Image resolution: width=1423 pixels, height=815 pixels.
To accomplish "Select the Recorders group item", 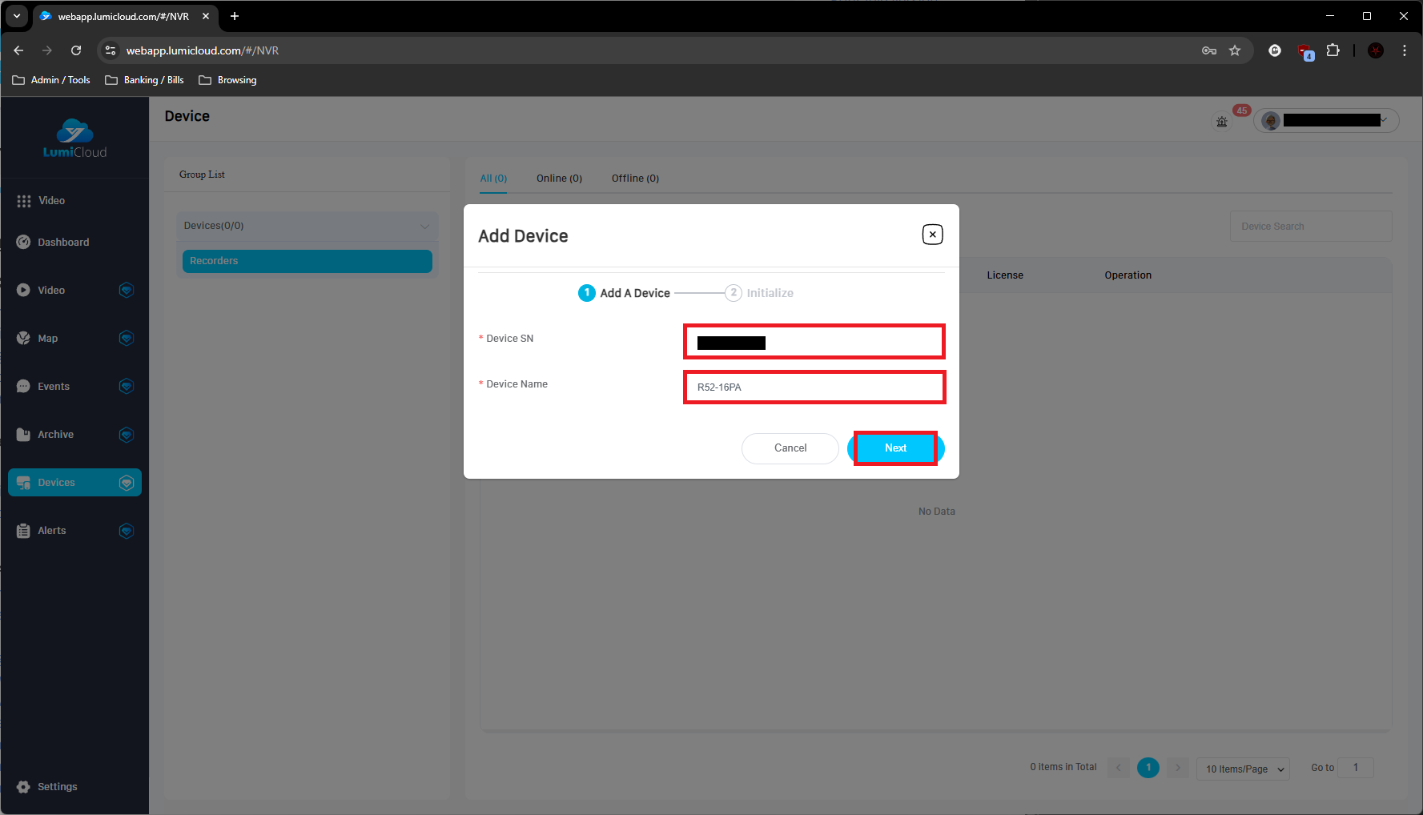I will point(307,261).
